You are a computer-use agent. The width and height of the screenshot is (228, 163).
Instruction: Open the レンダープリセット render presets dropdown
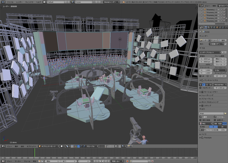click(210, 52)
